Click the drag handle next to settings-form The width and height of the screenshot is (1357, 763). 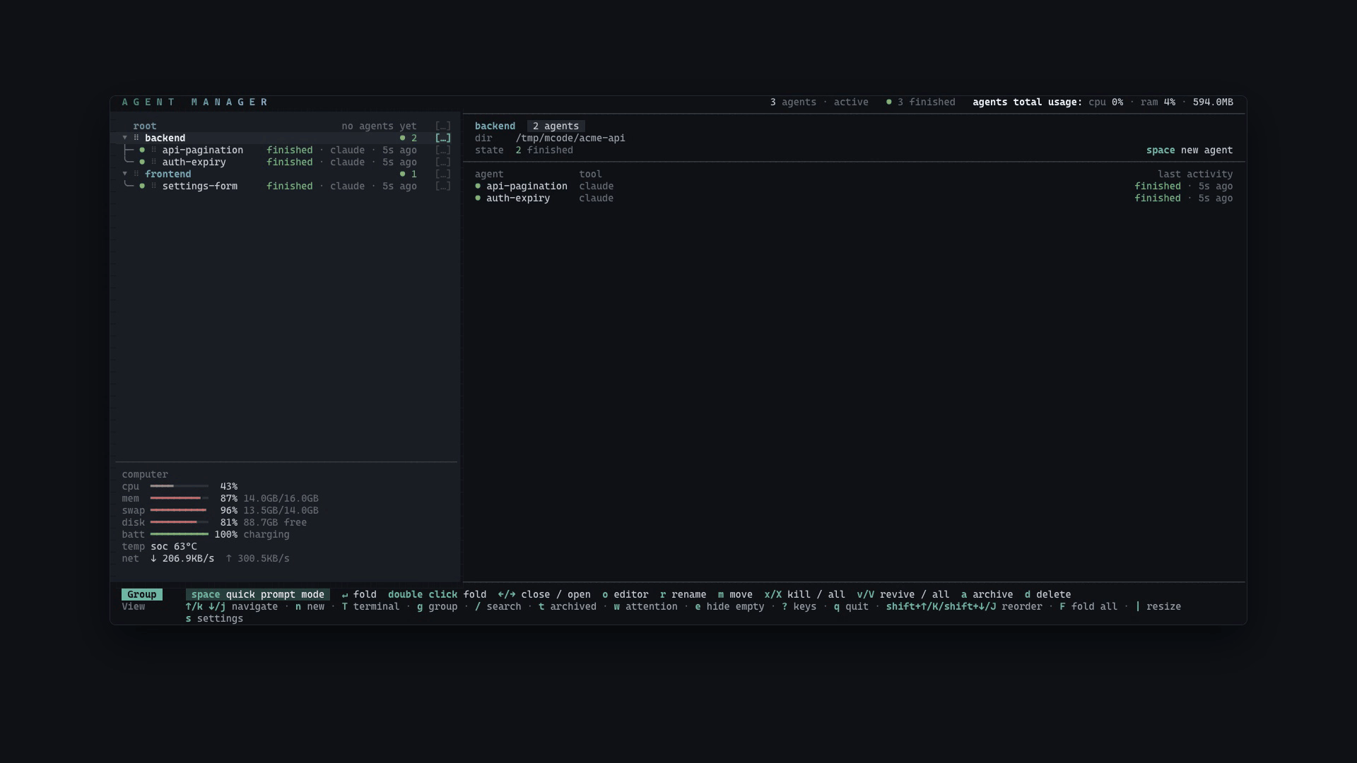click(153, 187)
